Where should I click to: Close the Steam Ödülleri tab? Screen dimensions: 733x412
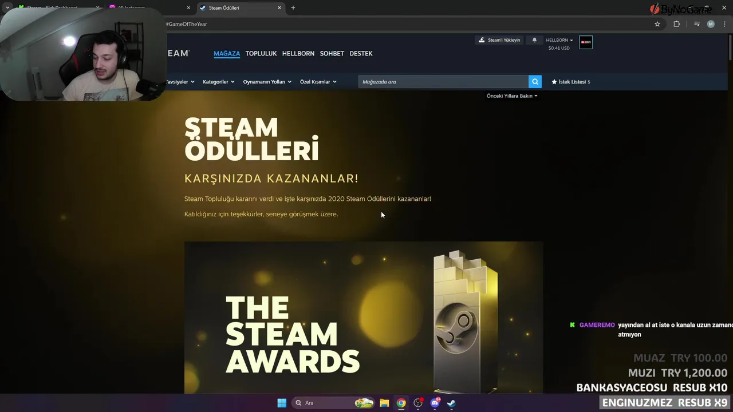coord(279,8)
